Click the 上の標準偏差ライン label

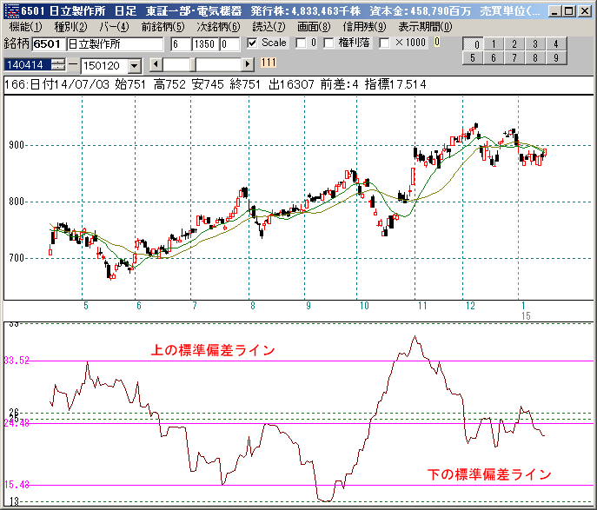click(x=213, y=350)
